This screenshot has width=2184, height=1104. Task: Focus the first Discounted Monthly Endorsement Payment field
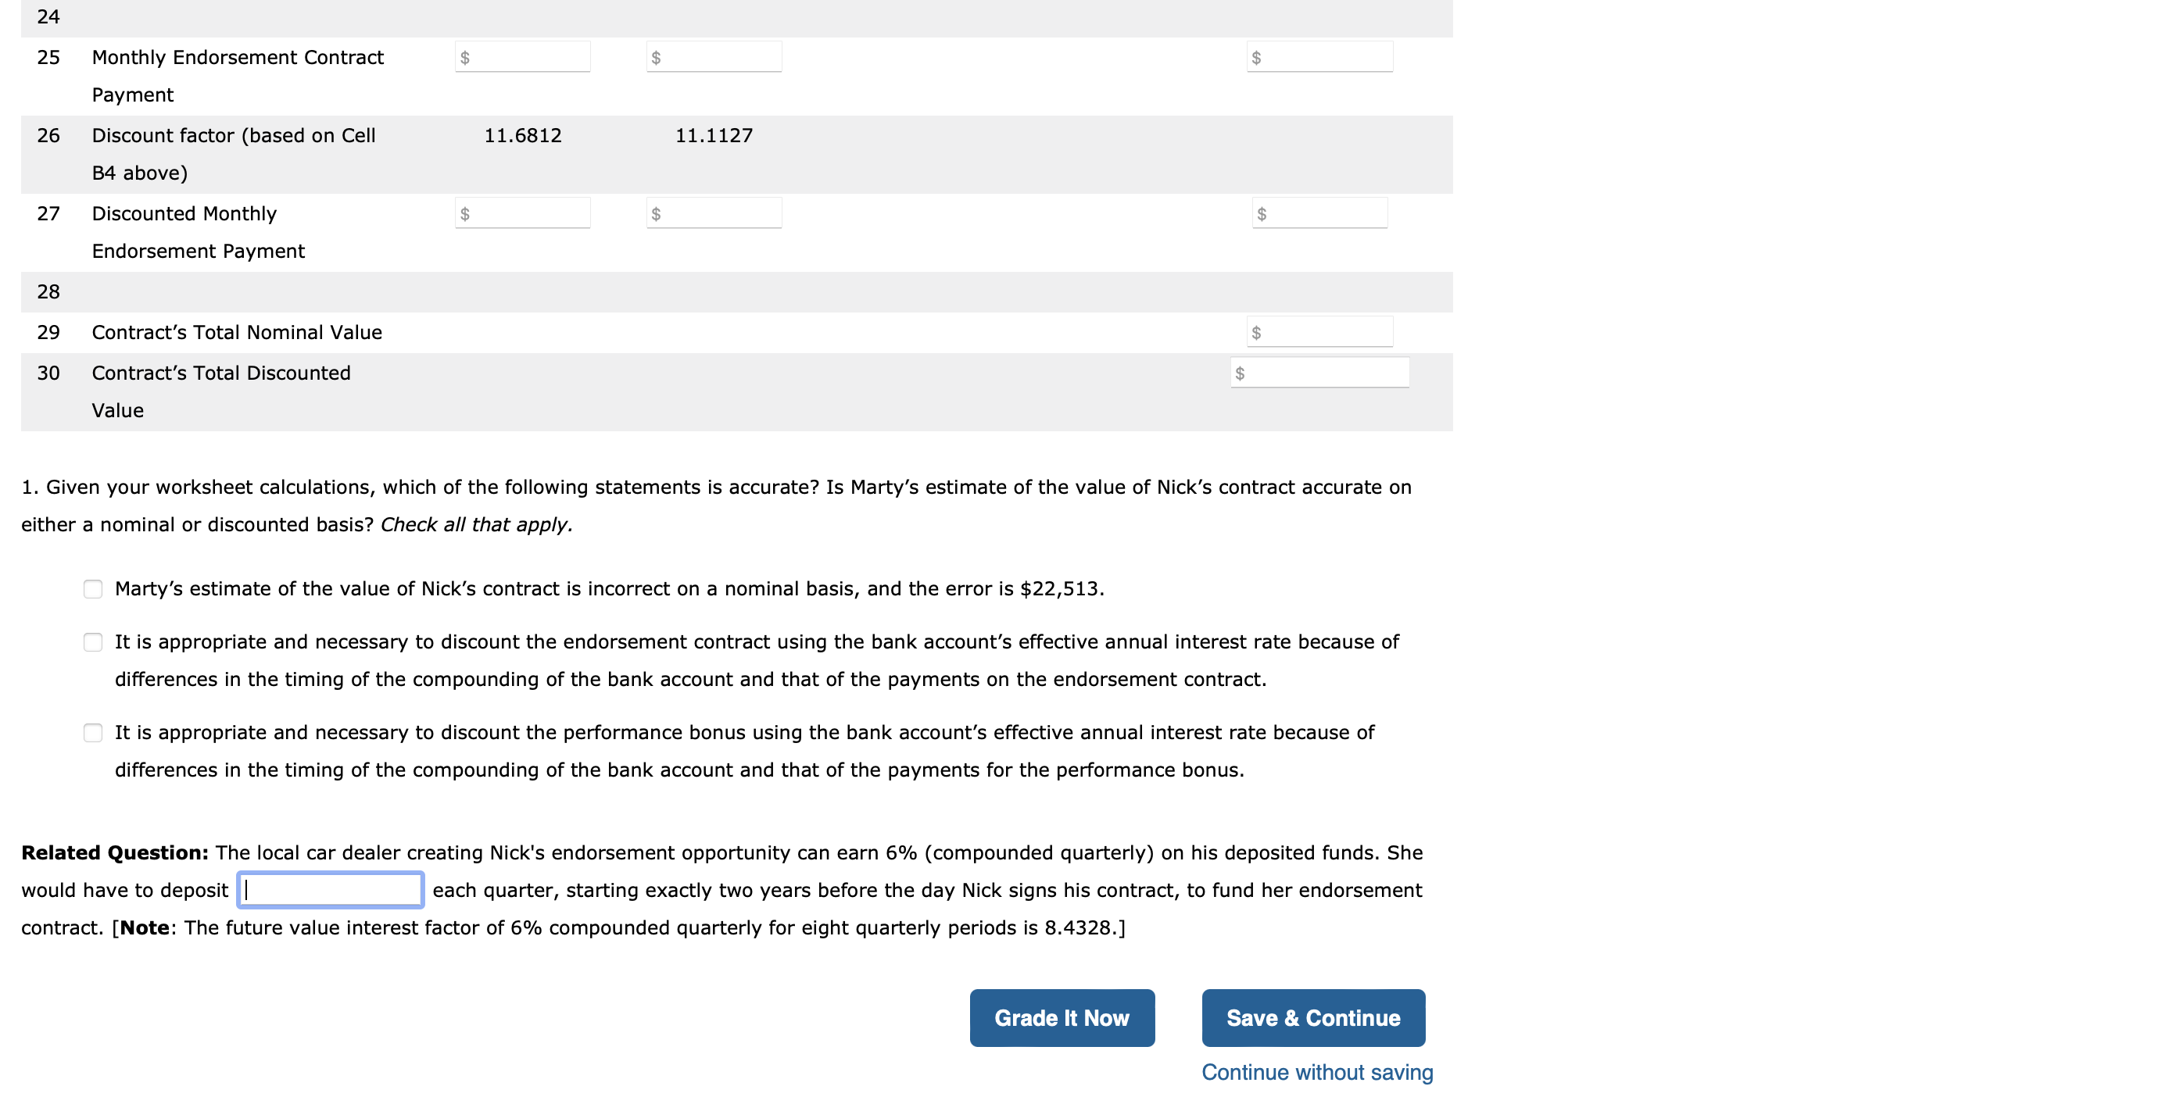tap(522, 212)
